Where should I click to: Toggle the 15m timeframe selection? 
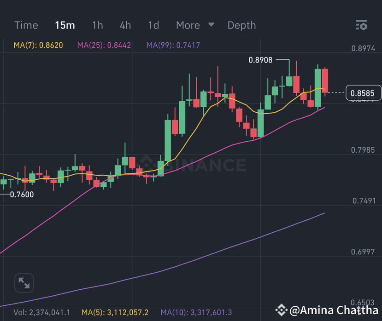coord(65,25)
